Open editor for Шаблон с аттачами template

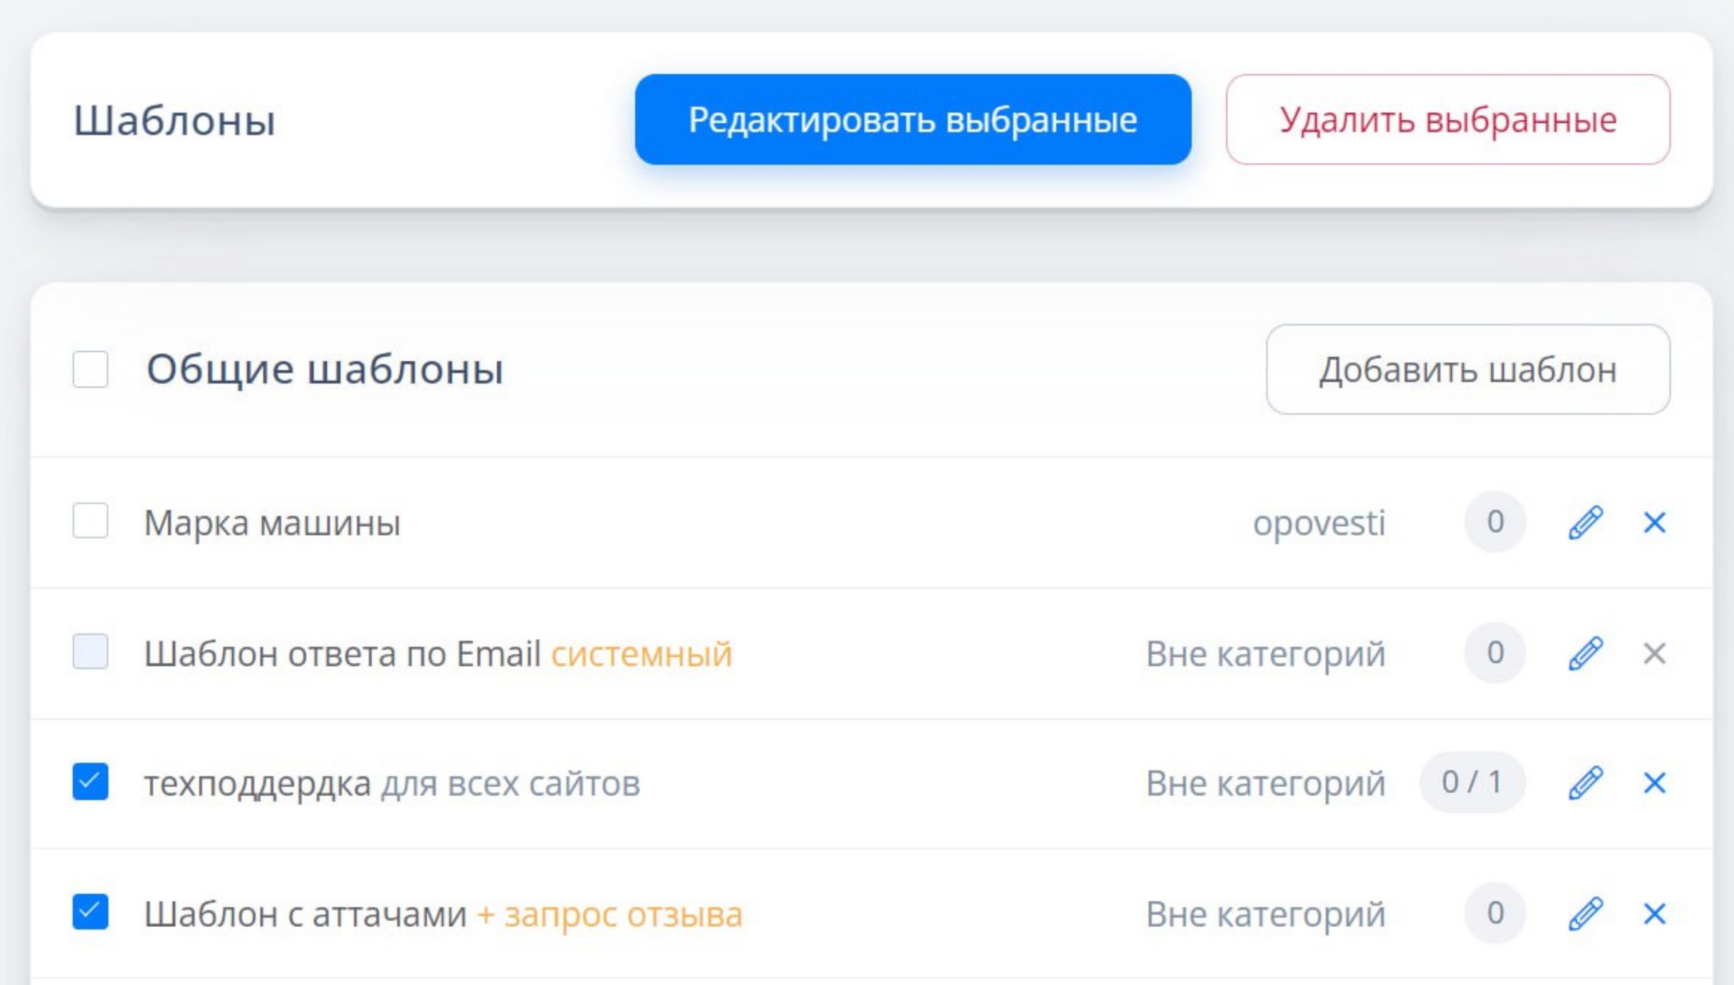[x=1586, y=914]
